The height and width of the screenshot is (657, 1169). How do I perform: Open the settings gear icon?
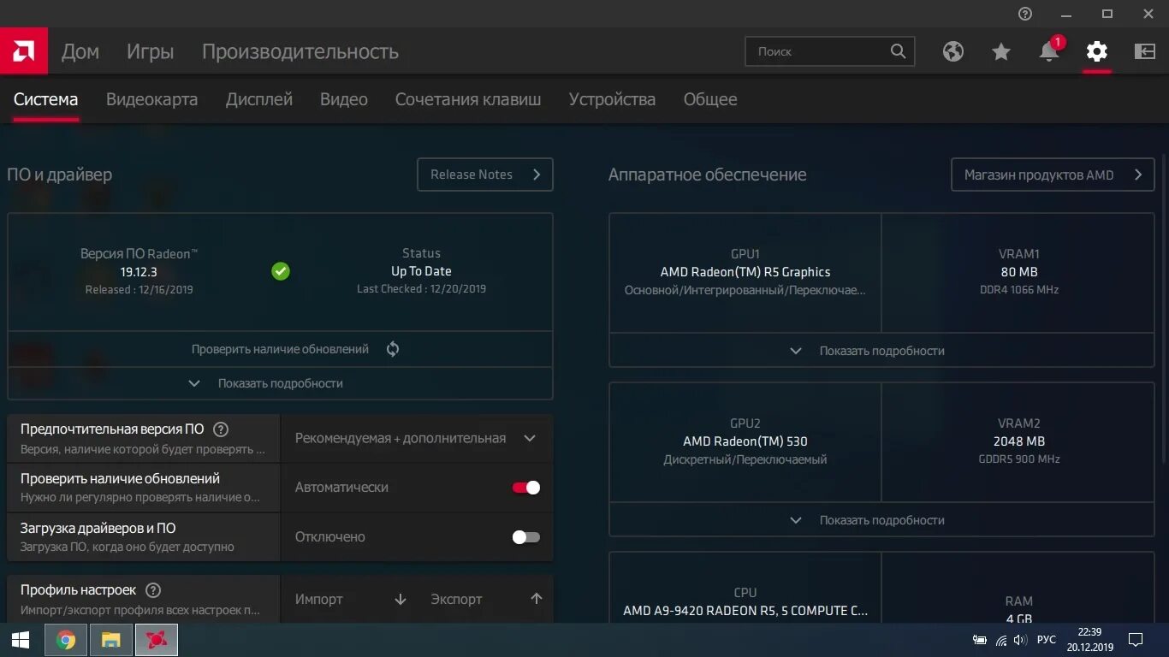1097,51
